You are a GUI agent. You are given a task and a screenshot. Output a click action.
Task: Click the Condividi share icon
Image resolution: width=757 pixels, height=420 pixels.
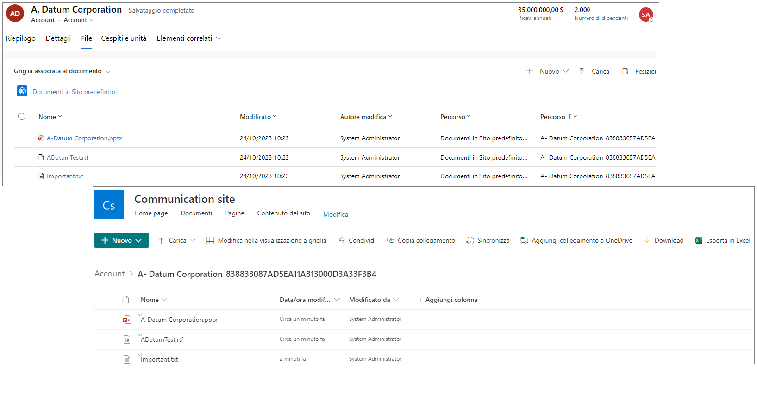[341, 240]
